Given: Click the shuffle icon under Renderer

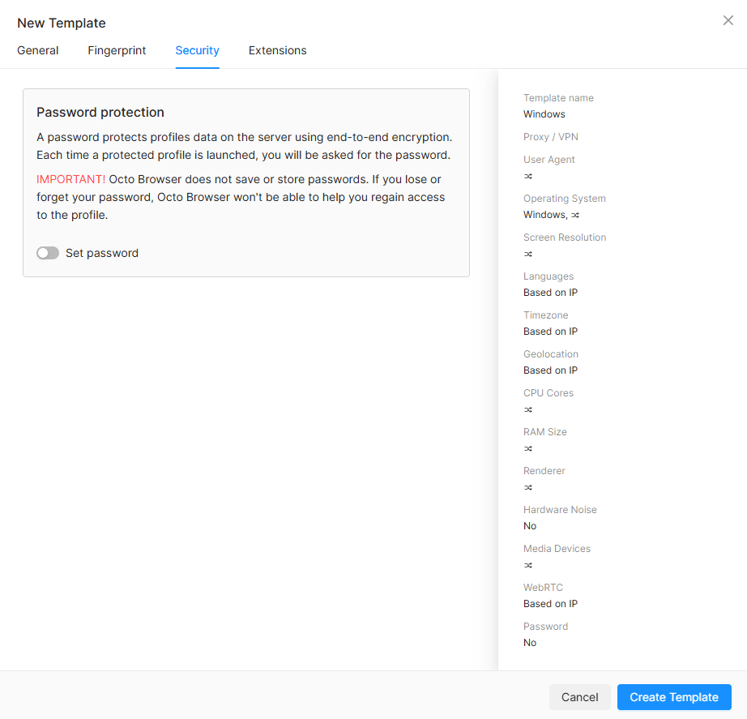Looking at the screenshot, I should coord(528,488).
